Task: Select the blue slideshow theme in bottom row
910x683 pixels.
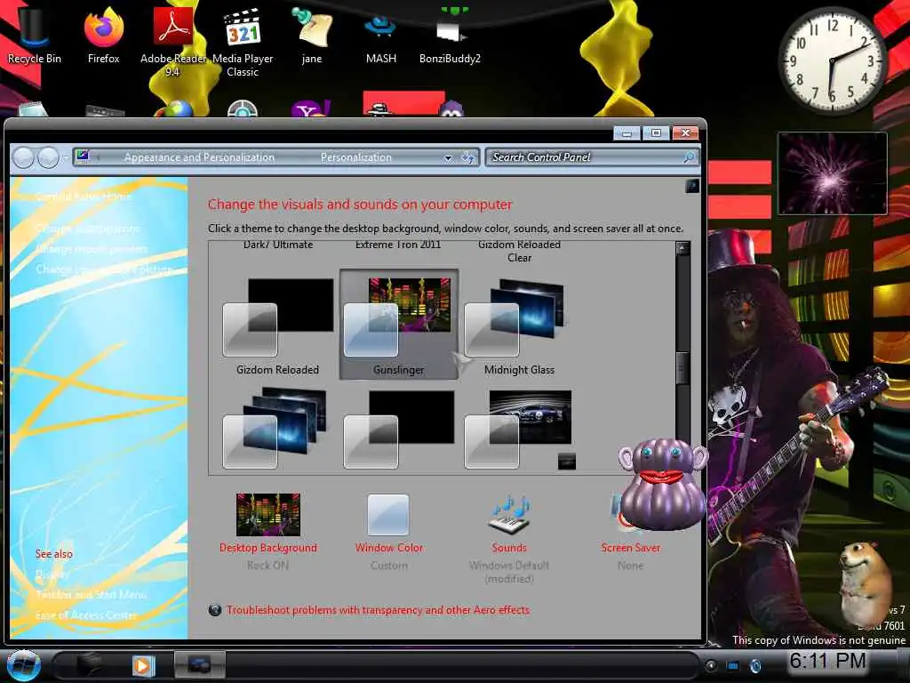Action: [x=275, y=429]
